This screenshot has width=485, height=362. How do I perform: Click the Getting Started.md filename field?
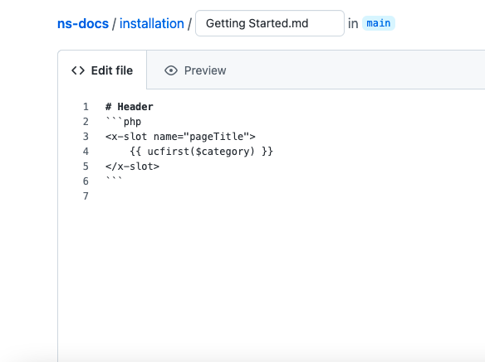pos(270,23)
